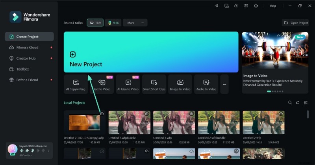Open the Image to Video tool

click(180, 84)
